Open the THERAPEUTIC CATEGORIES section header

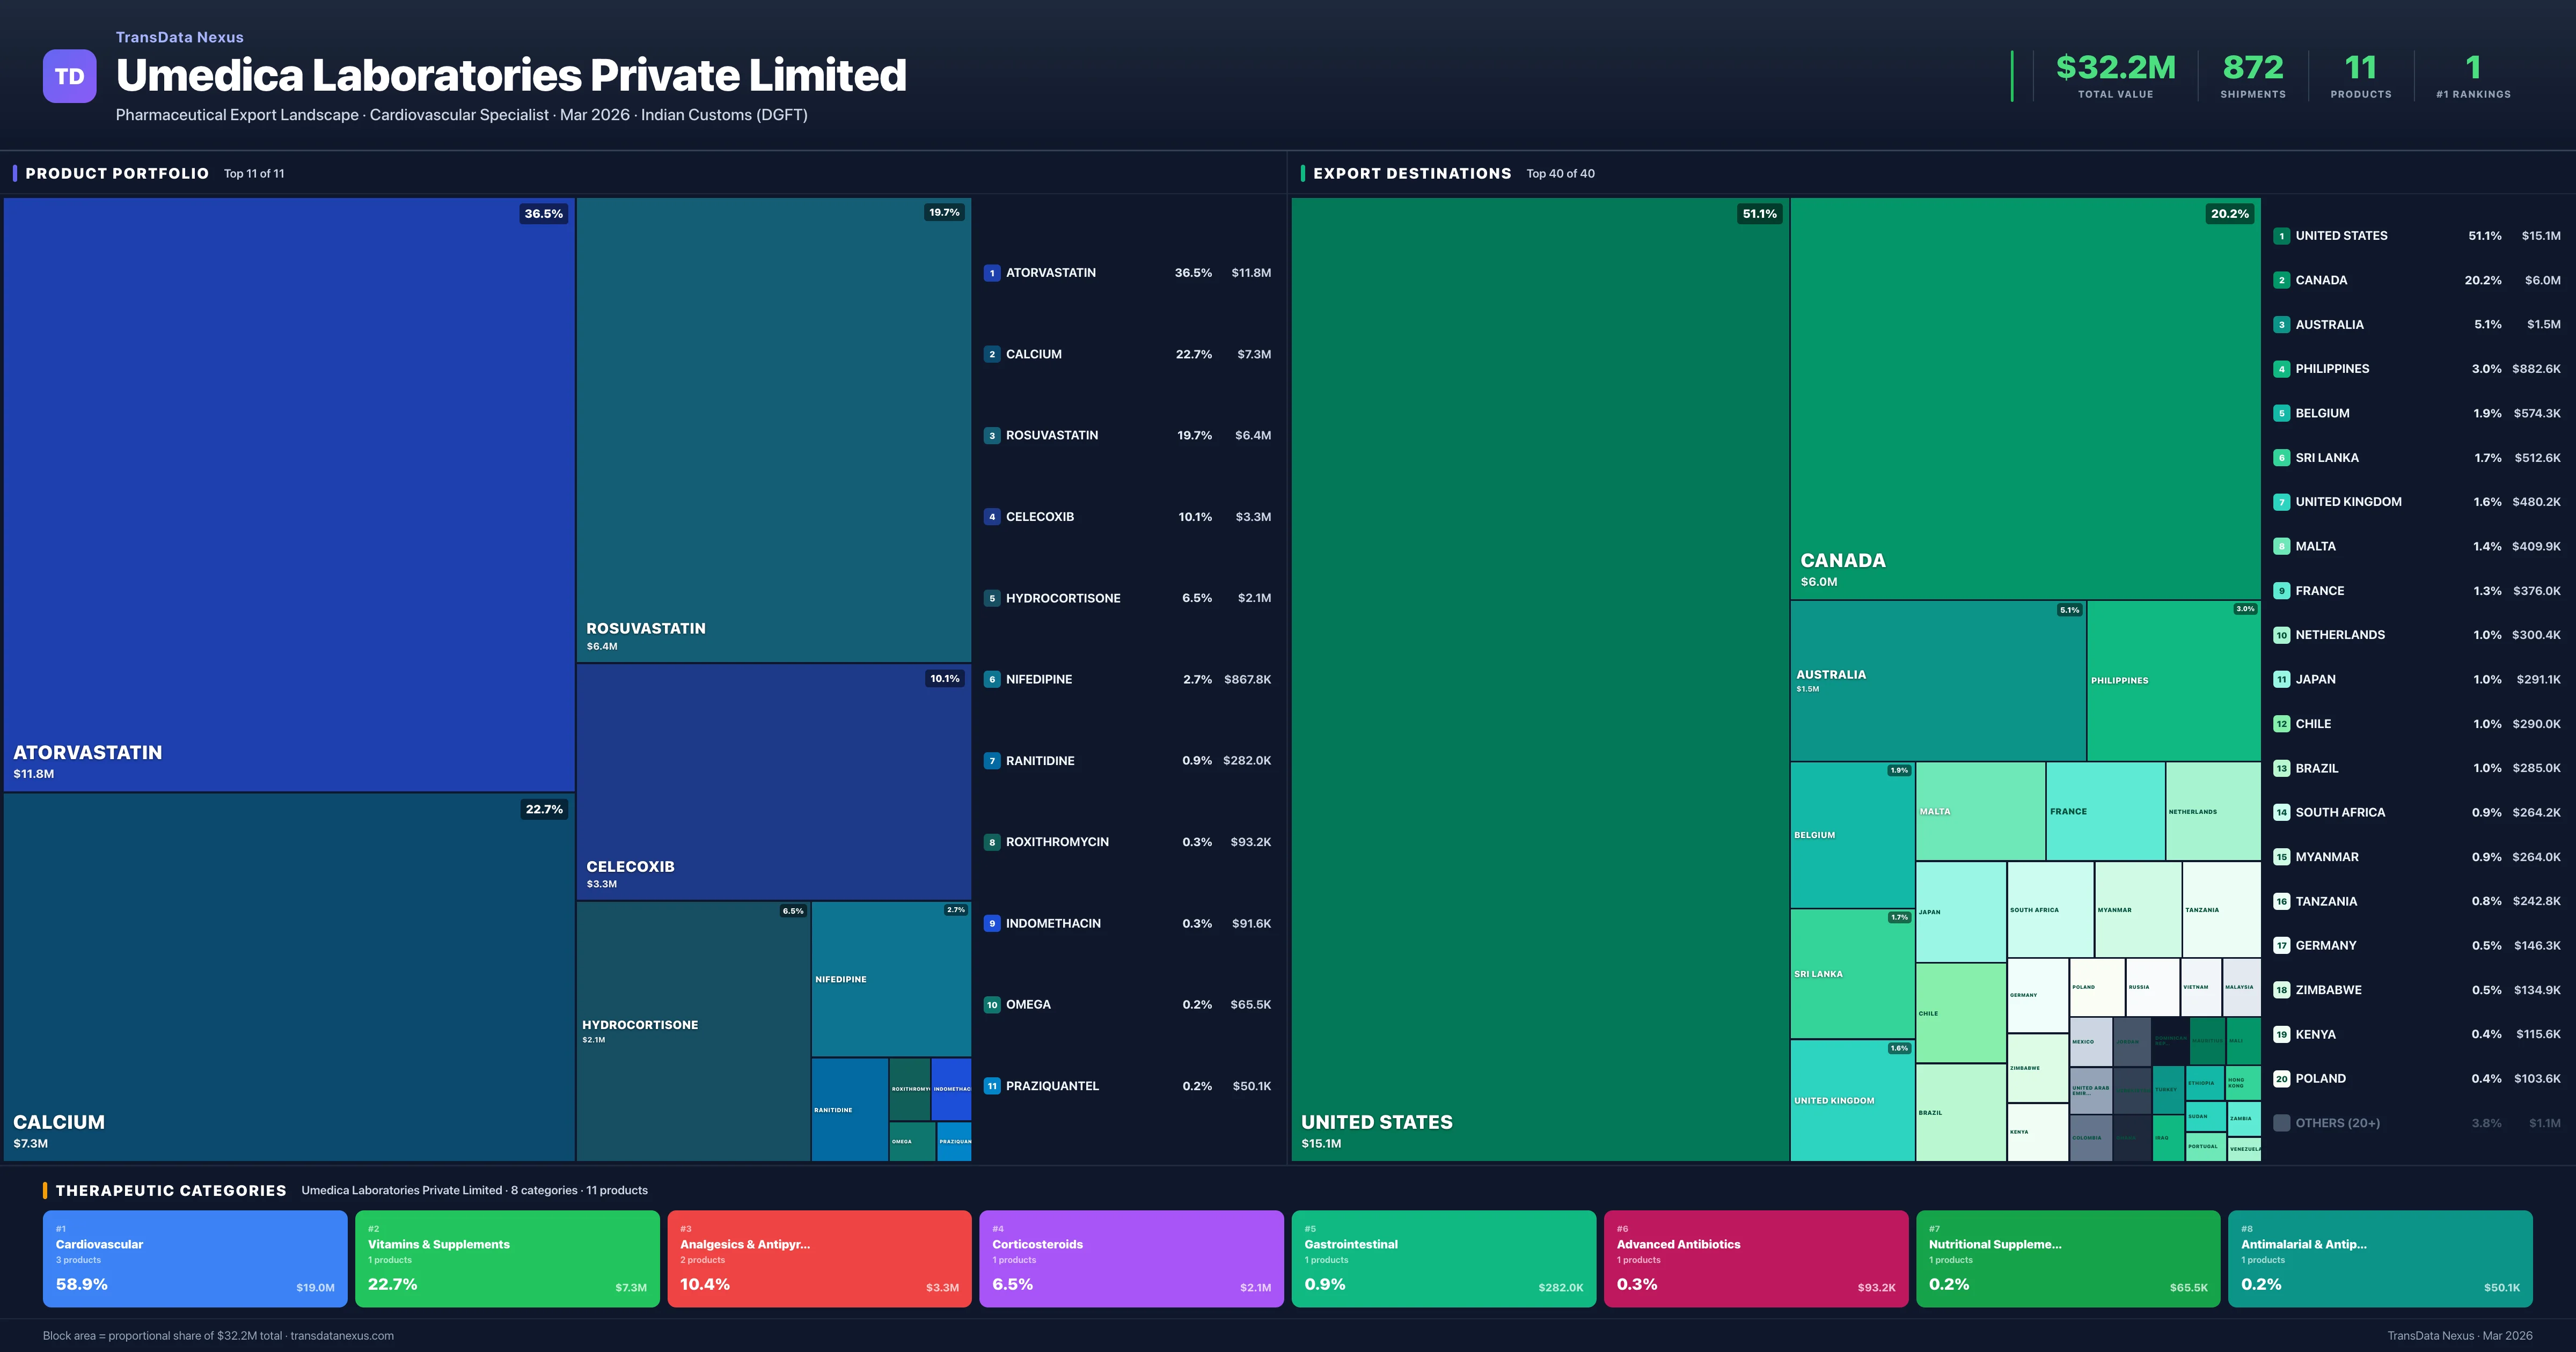click(x=172, y=1191)
